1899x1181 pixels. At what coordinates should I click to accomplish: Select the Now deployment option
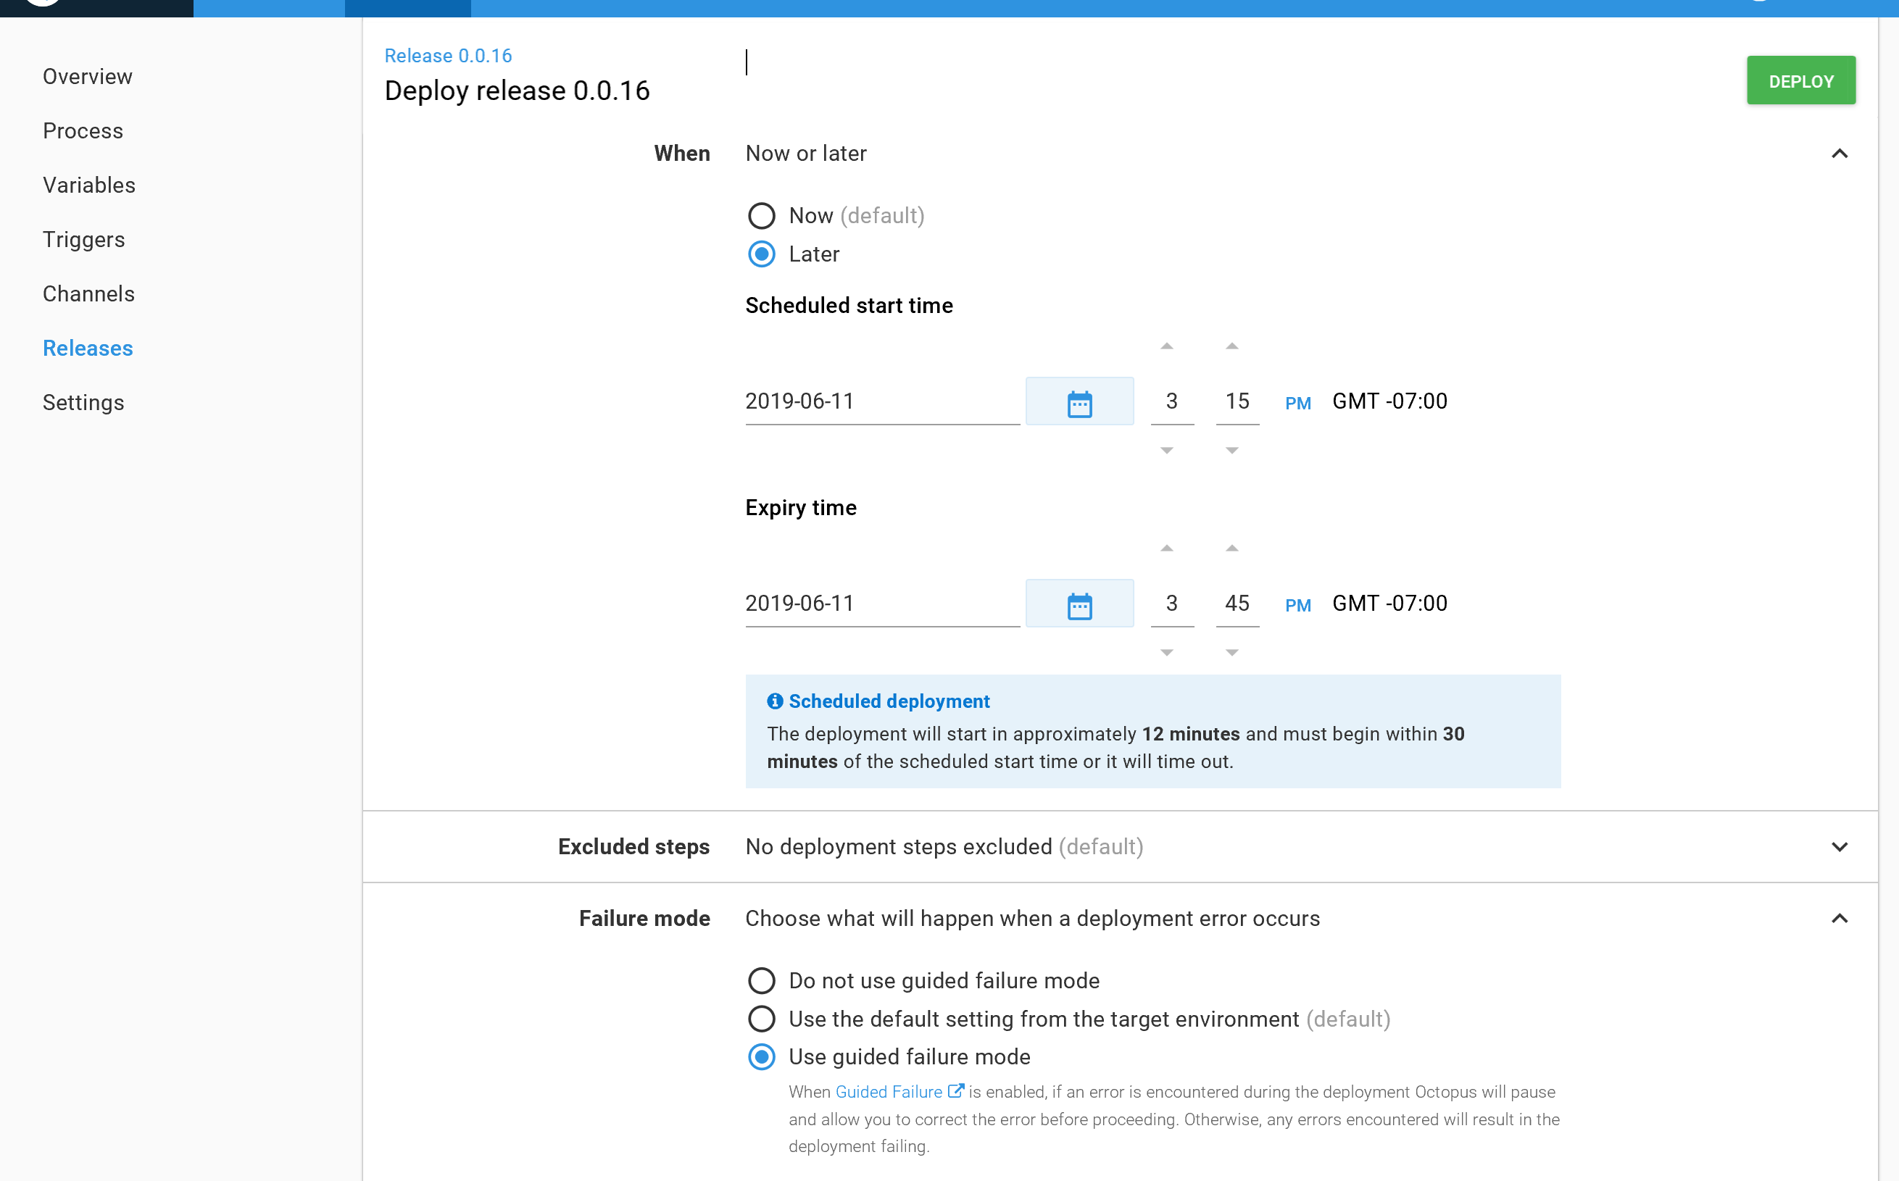761,216
